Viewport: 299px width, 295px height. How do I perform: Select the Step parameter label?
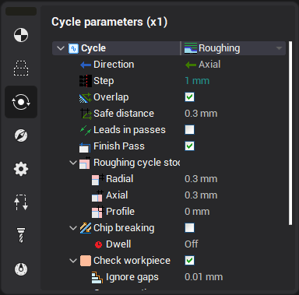point(104,81)
